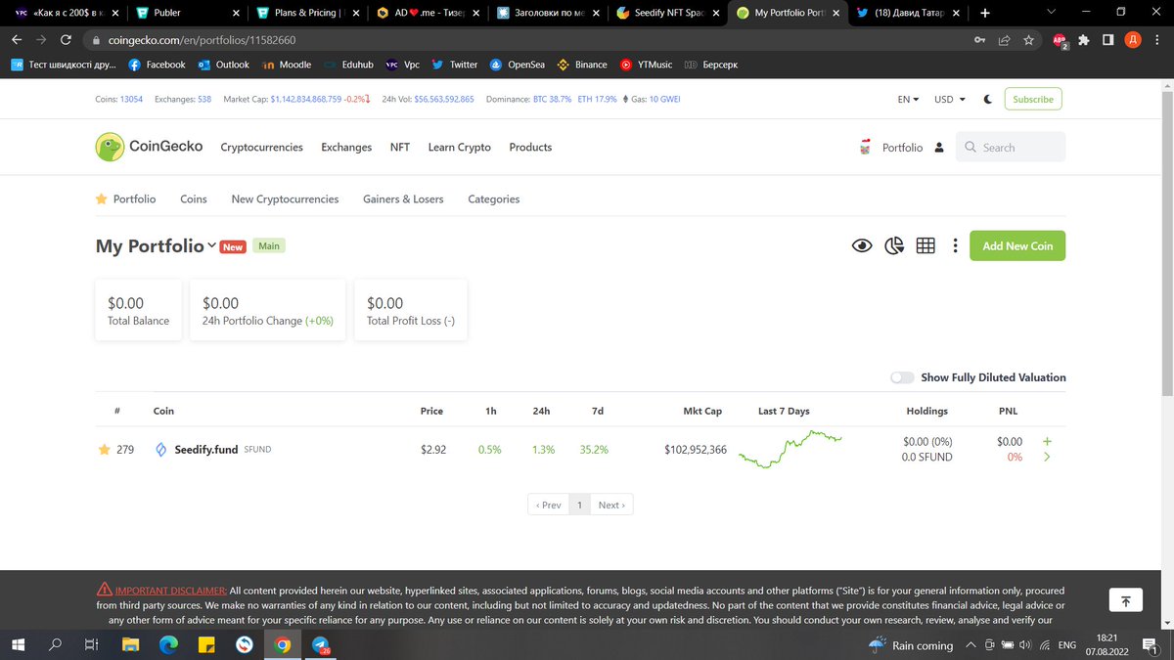Open the Portfolio link in header
Image resolution: width=1174 pixels, height=660 pixels.
(x=902, y=148)
